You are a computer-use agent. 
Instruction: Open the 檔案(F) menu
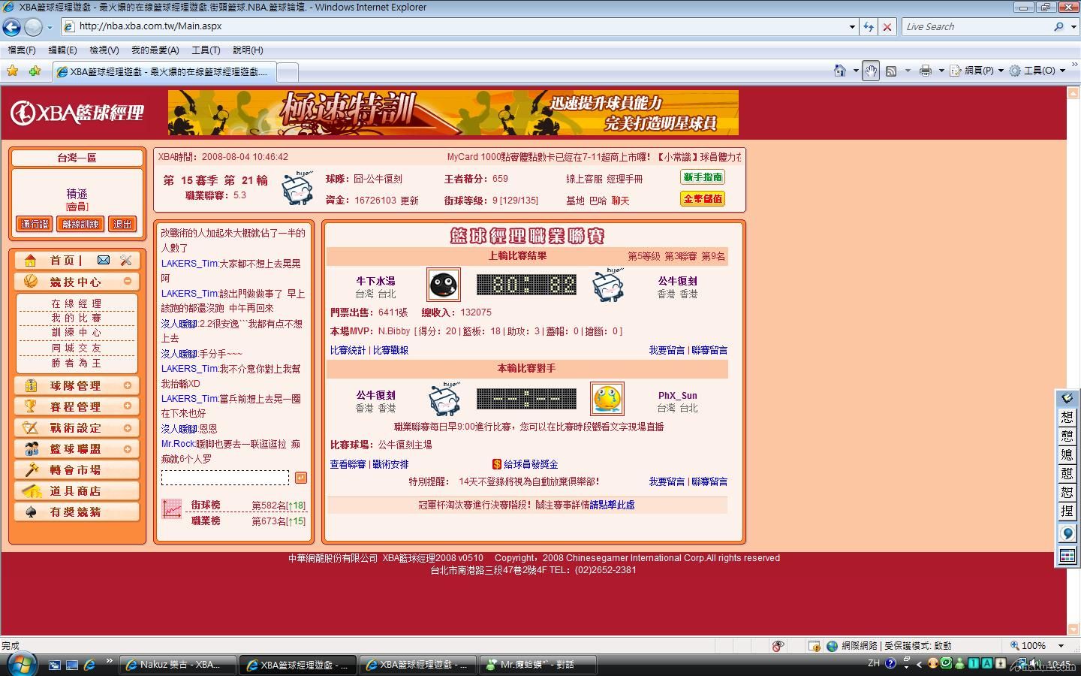tap(22, 50)
